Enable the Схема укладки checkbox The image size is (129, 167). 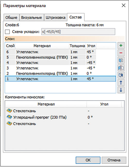click(x=7, y=32)
